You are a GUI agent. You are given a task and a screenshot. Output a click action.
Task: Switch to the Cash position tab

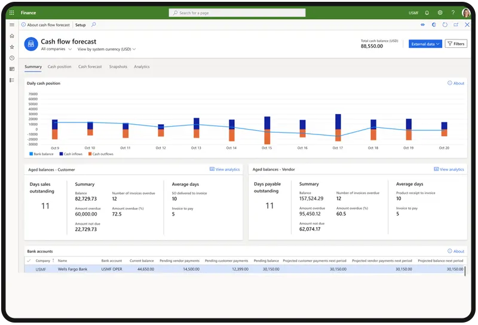click(59, 67)
